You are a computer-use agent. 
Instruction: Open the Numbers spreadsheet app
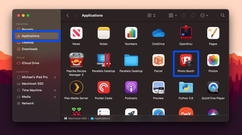point(131,33)
